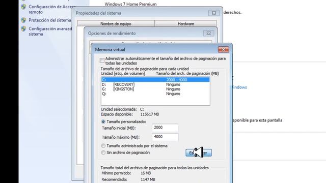Image resolution: width=326 pixels, height=183 pixels.
Task: Click Ninguno value for KINGSTON drive
Action: tap(173, 89)
